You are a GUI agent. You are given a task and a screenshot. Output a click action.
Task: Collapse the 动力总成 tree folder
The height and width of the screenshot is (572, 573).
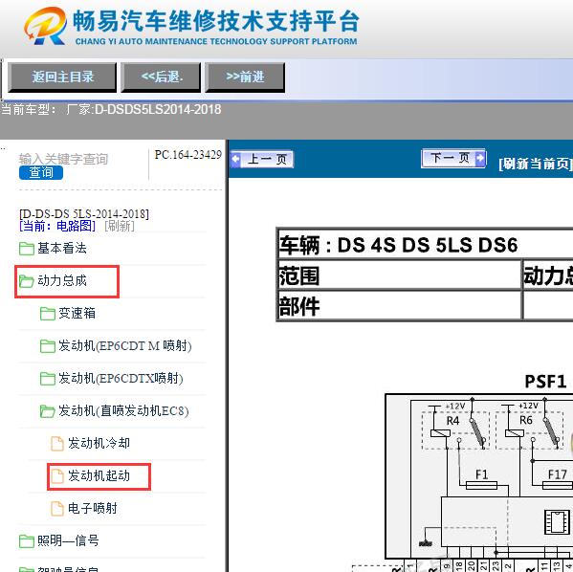point(62,280)
